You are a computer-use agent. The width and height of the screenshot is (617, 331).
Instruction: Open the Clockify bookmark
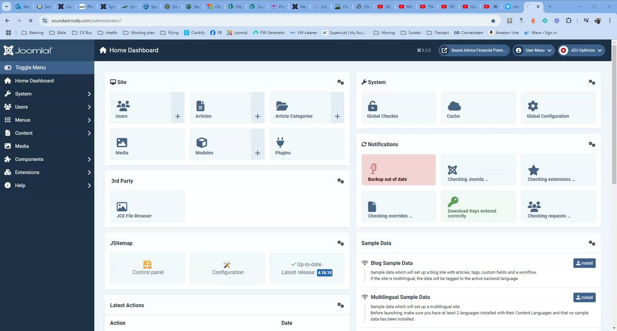[194, 33]
